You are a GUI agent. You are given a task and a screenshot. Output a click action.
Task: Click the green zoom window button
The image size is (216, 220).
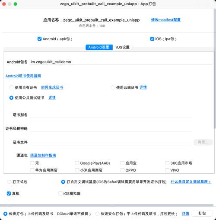pyautogui.click(x=15, y=4)
